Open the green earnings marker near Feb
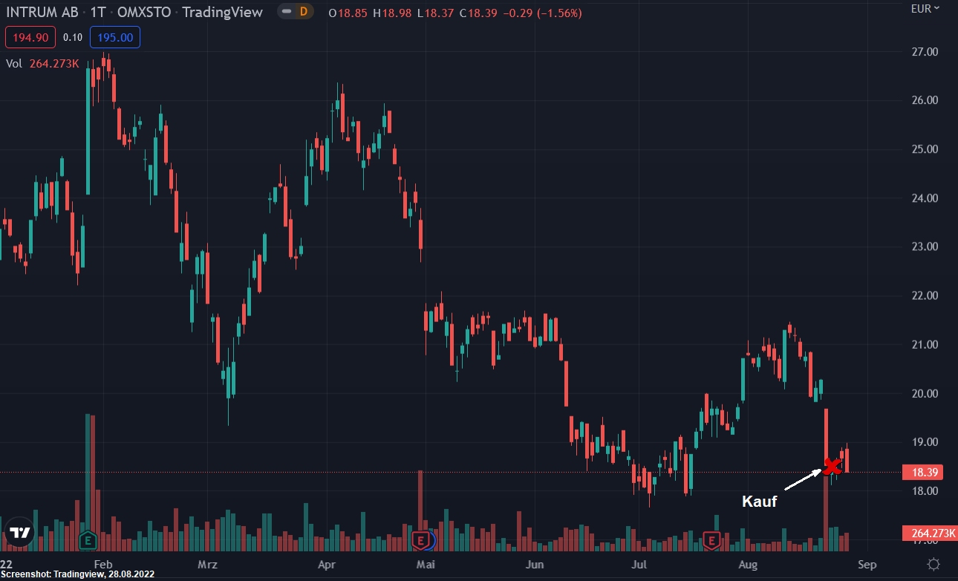 tap(89, 540)
